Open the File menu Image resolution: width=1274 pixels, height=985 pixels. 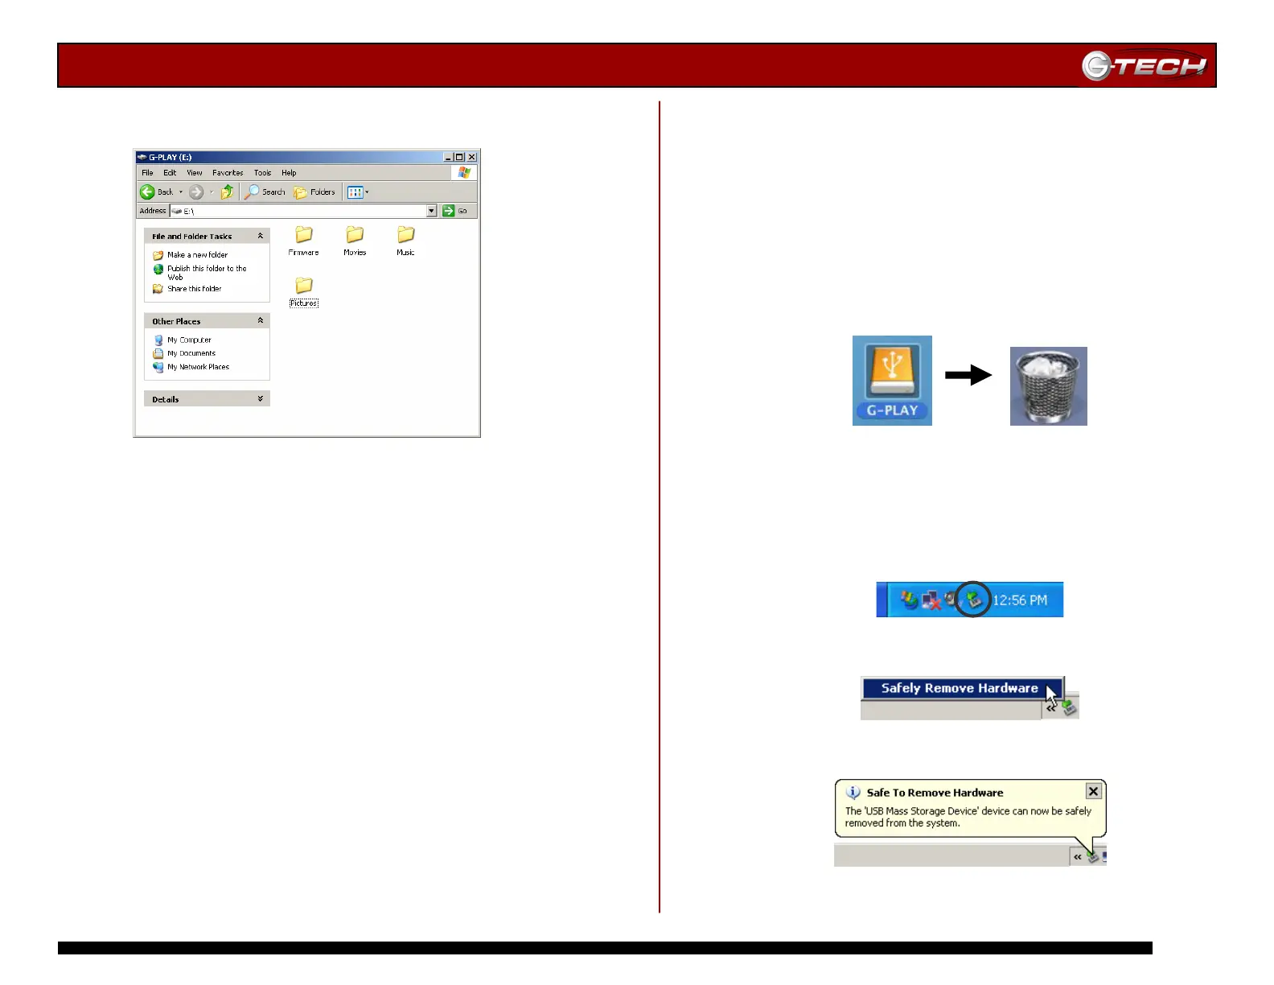click(147, 173)
